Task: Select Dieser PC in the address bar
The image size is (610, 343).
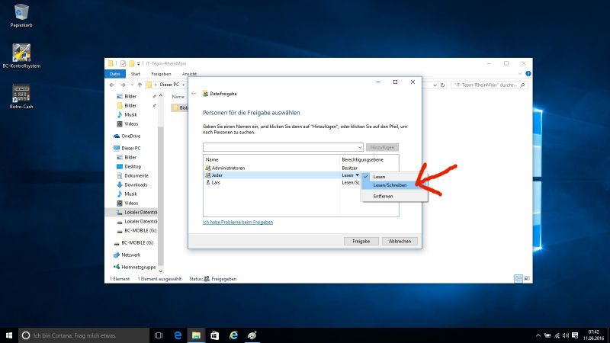Action: 169,85
